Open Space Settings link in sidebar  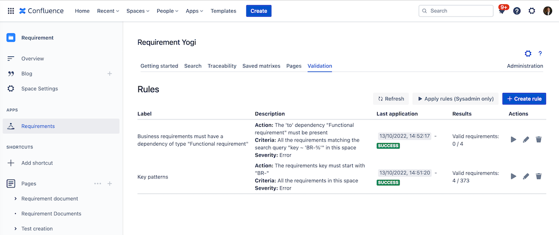pyautogui.click(x=40, y=88)
